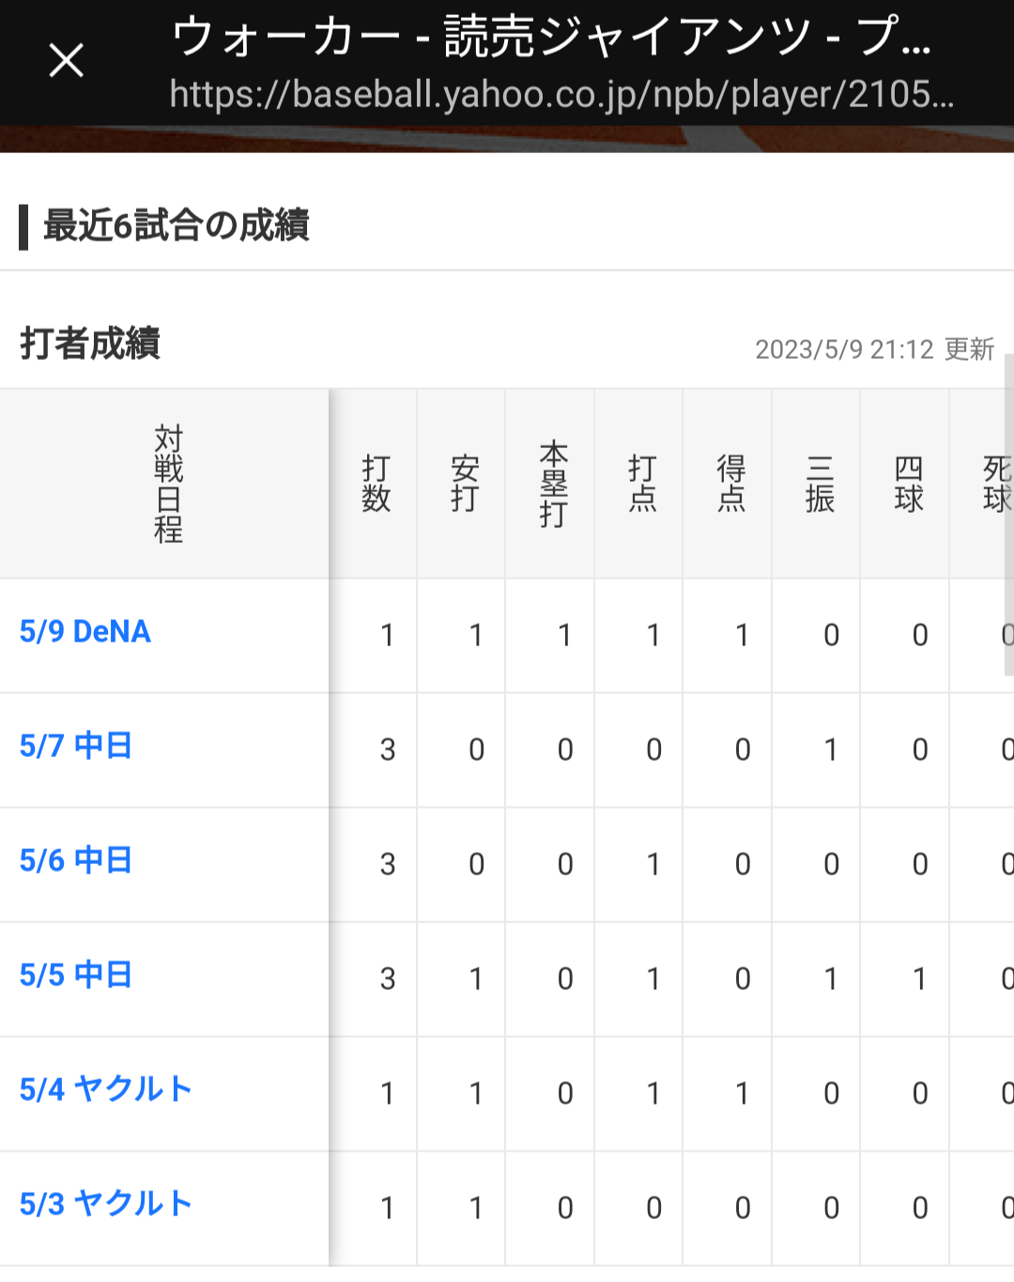Click the 対戦日程 column header

tap(168, 484)
